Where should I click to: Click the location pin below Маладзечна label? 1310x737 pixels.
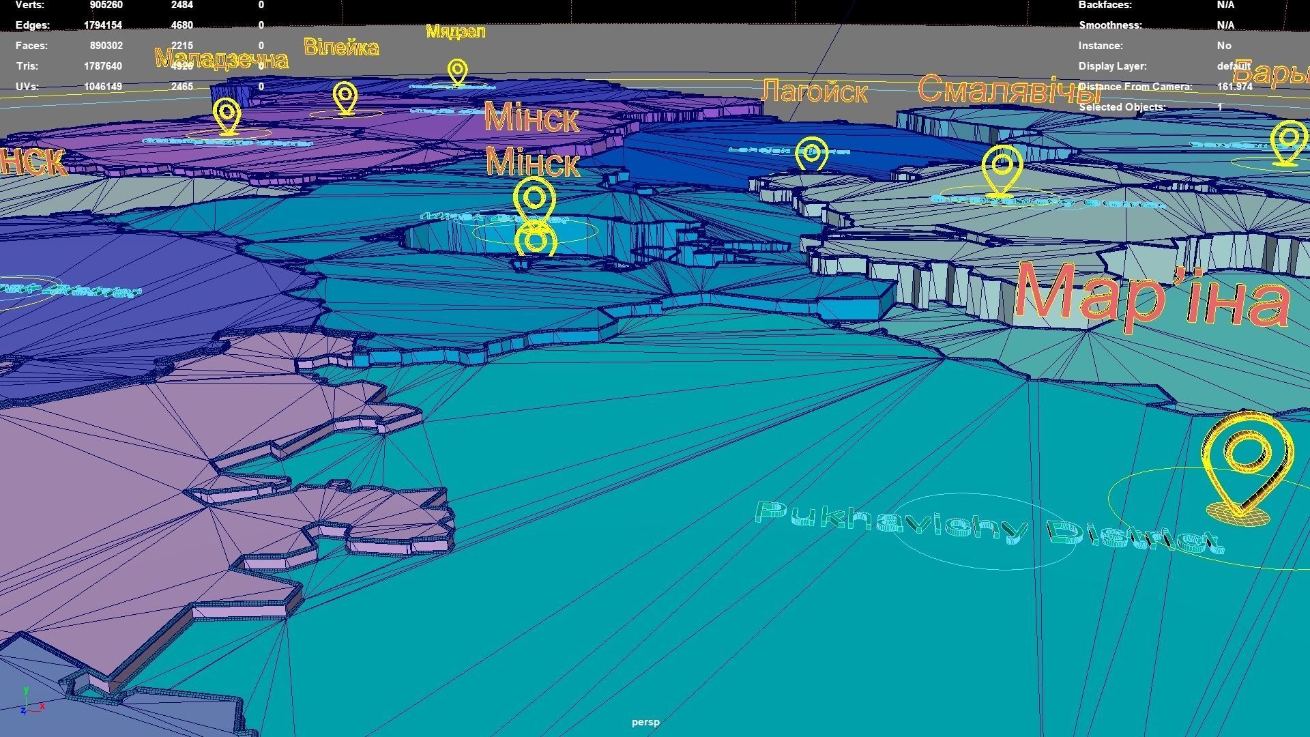pyautogui.click(x=227, y=113)
